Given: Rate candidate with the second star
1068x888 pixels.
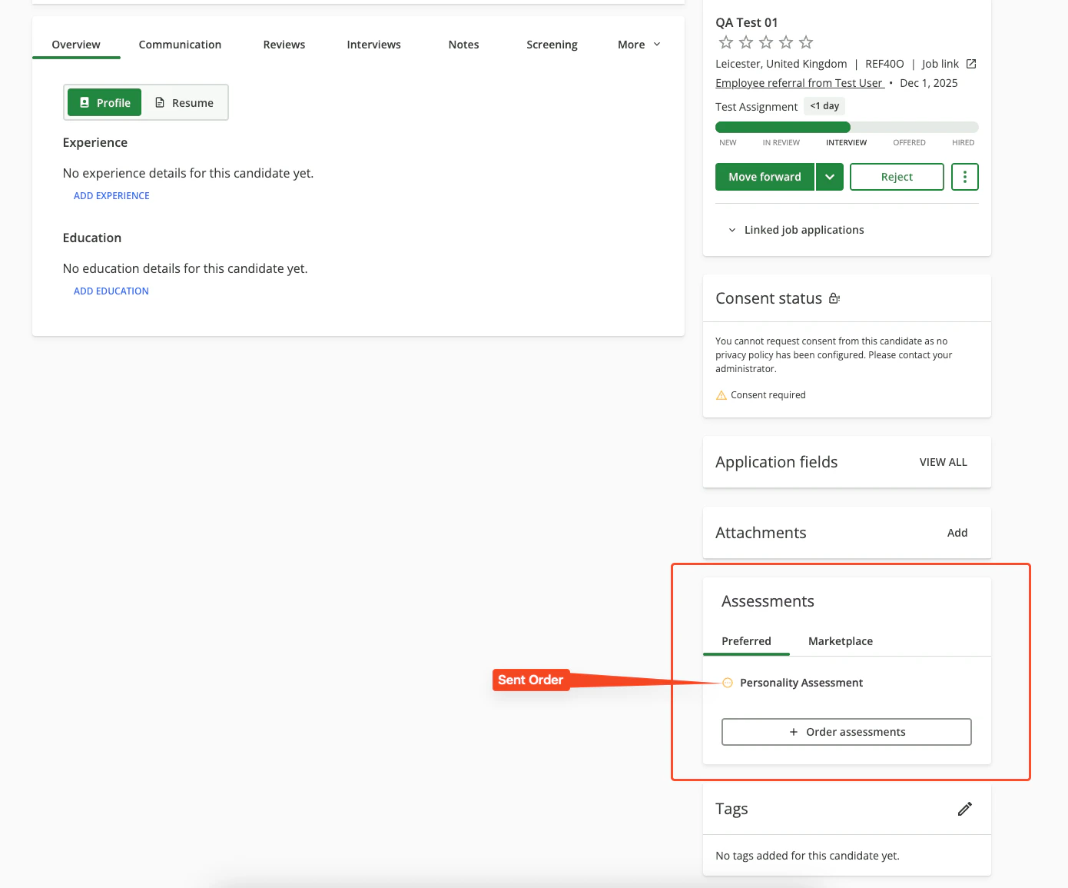Looking at the screenshot, I should tap(746, 42).
